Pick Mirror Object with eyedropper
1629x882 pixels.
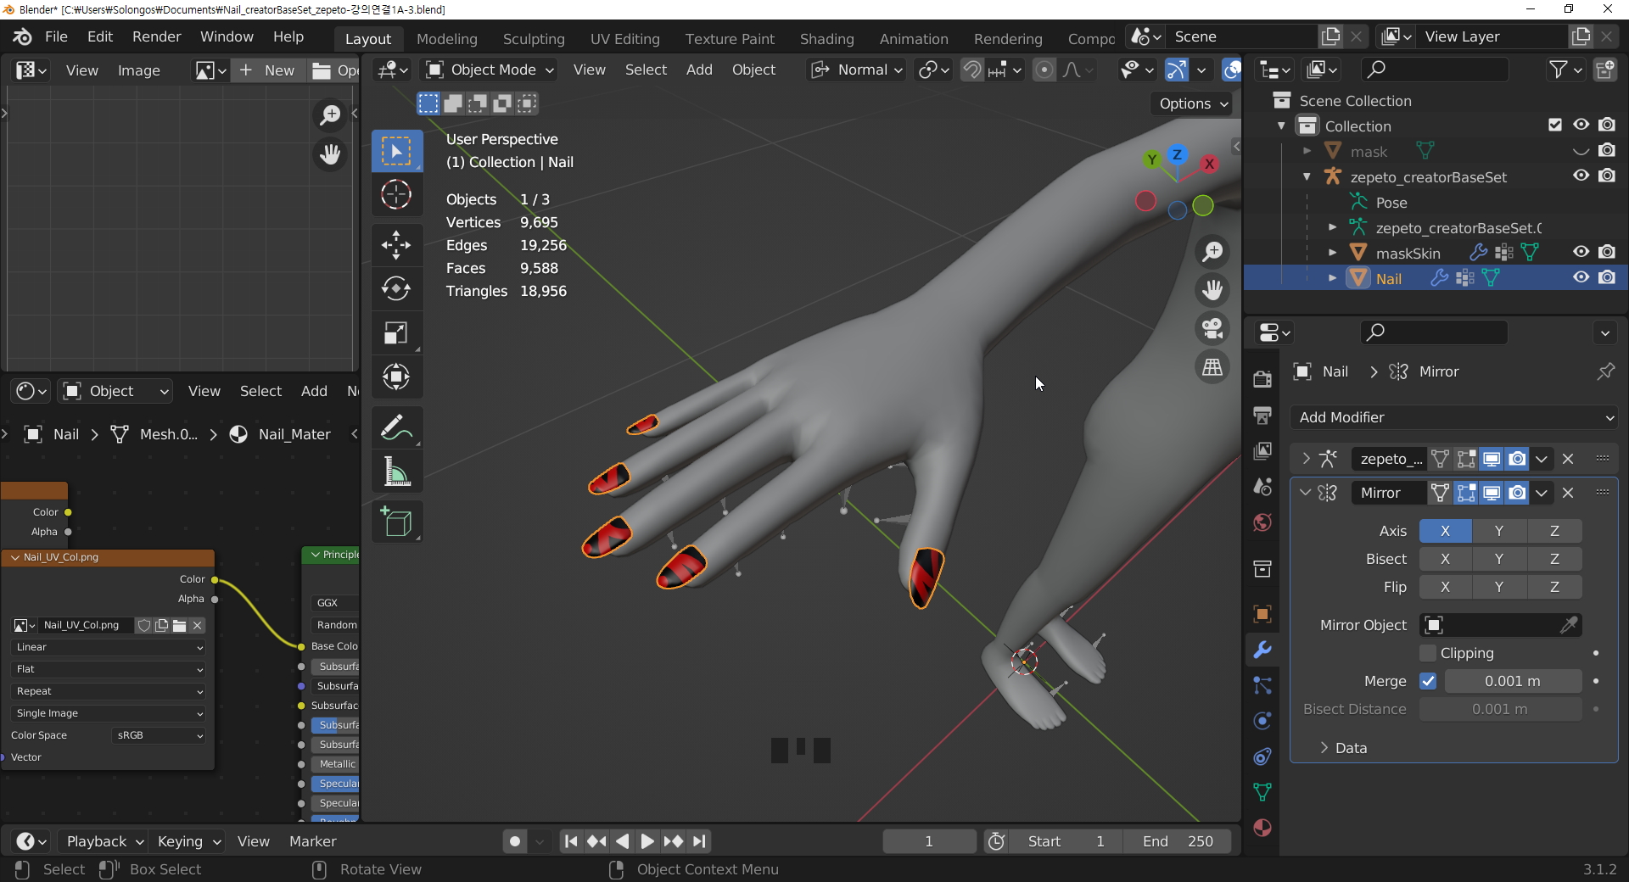coord(1569,625)
